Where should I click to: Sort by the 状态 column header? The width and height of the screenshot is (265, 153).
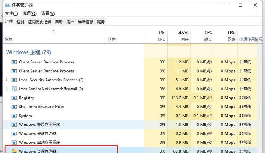coord(112,39)
